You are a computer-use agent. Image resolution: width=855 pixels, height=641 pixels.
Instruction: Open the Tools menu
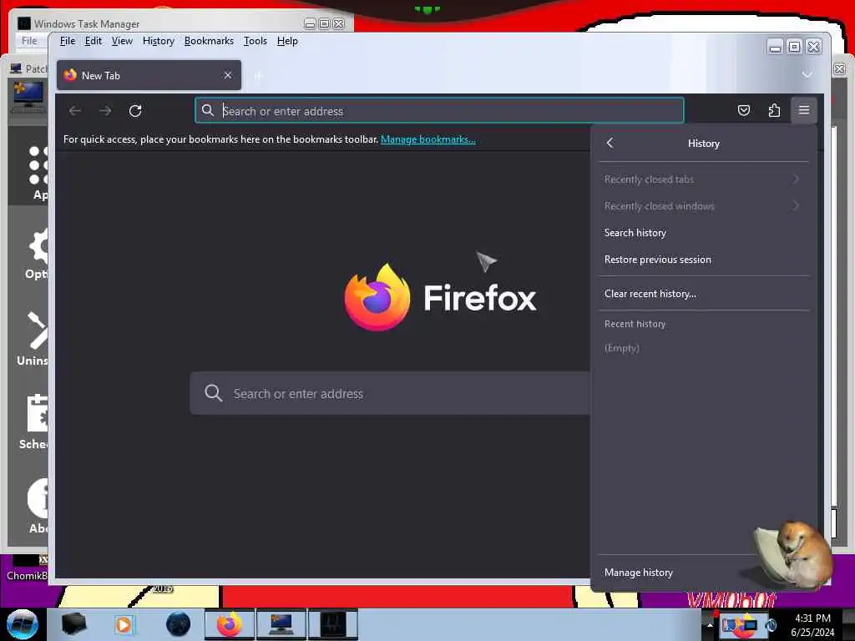[255, 41]
